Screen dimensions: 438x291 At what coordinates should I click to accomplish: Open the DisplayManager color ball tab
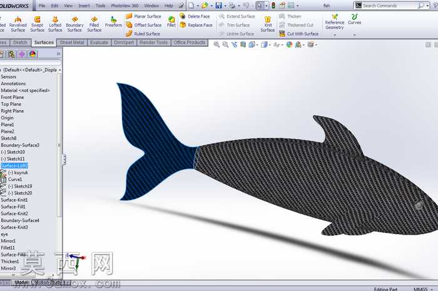pyautogui.click(x=33, y=54)
